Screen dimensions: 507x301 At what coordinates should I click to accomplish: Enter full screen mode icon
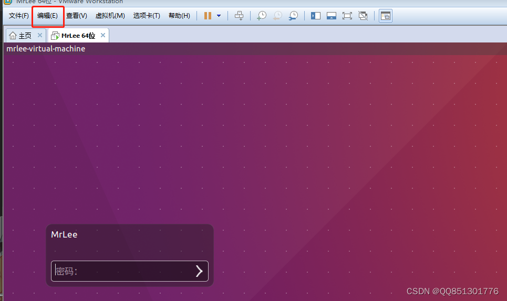tap(347, 16)
